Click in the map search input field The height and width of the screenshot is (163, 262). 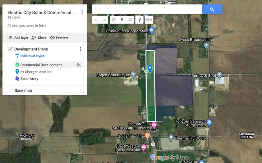pos(147,9)
